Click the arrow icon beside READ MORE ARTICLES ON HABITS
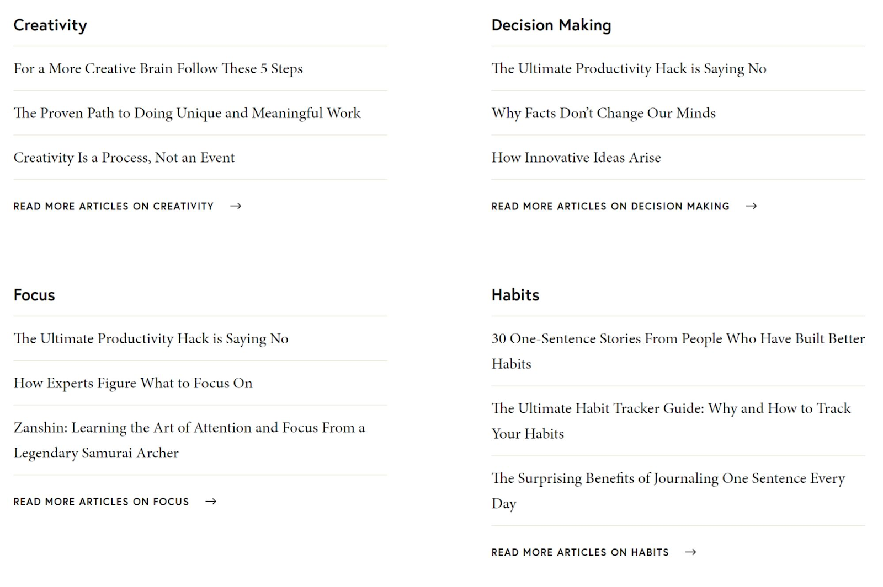This screenshot has height=587, width=883. coord(691,552)
